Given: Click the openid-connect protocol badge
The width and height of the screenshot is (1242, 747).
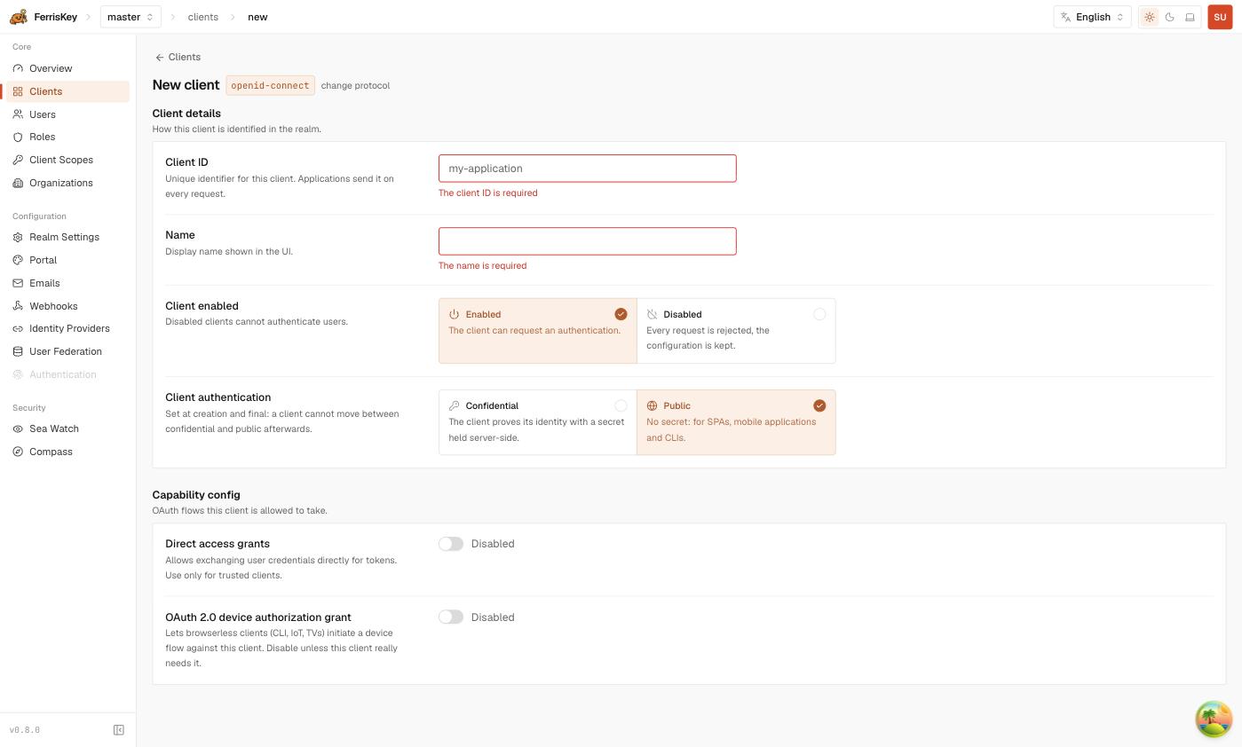Looking at the screenshot, I should tap(270, 85).
